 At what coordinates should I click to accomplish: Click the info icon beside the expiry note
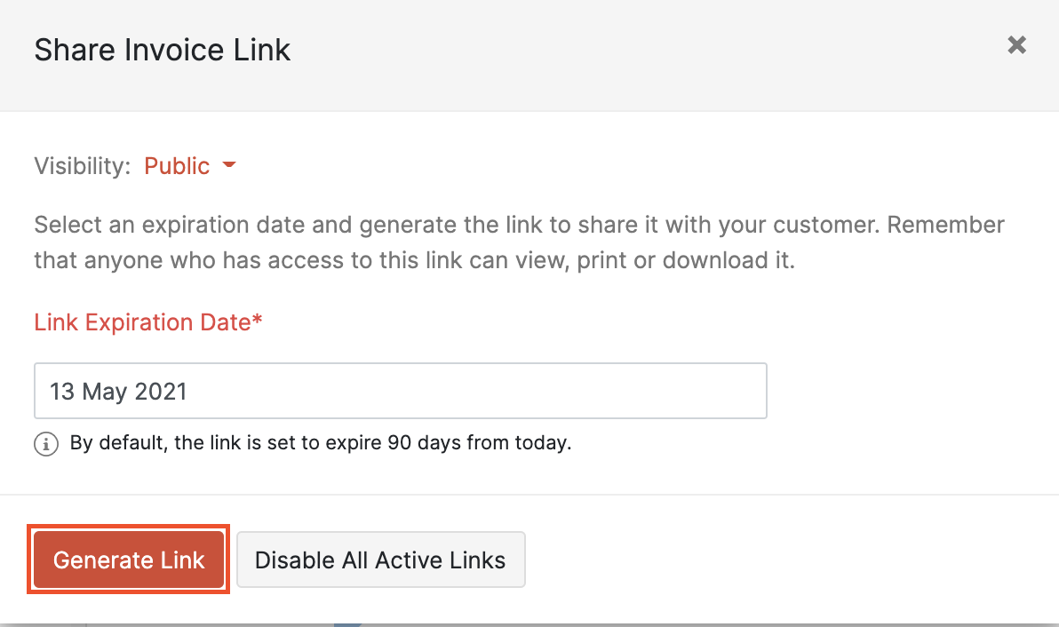click(x=45, y=444)
